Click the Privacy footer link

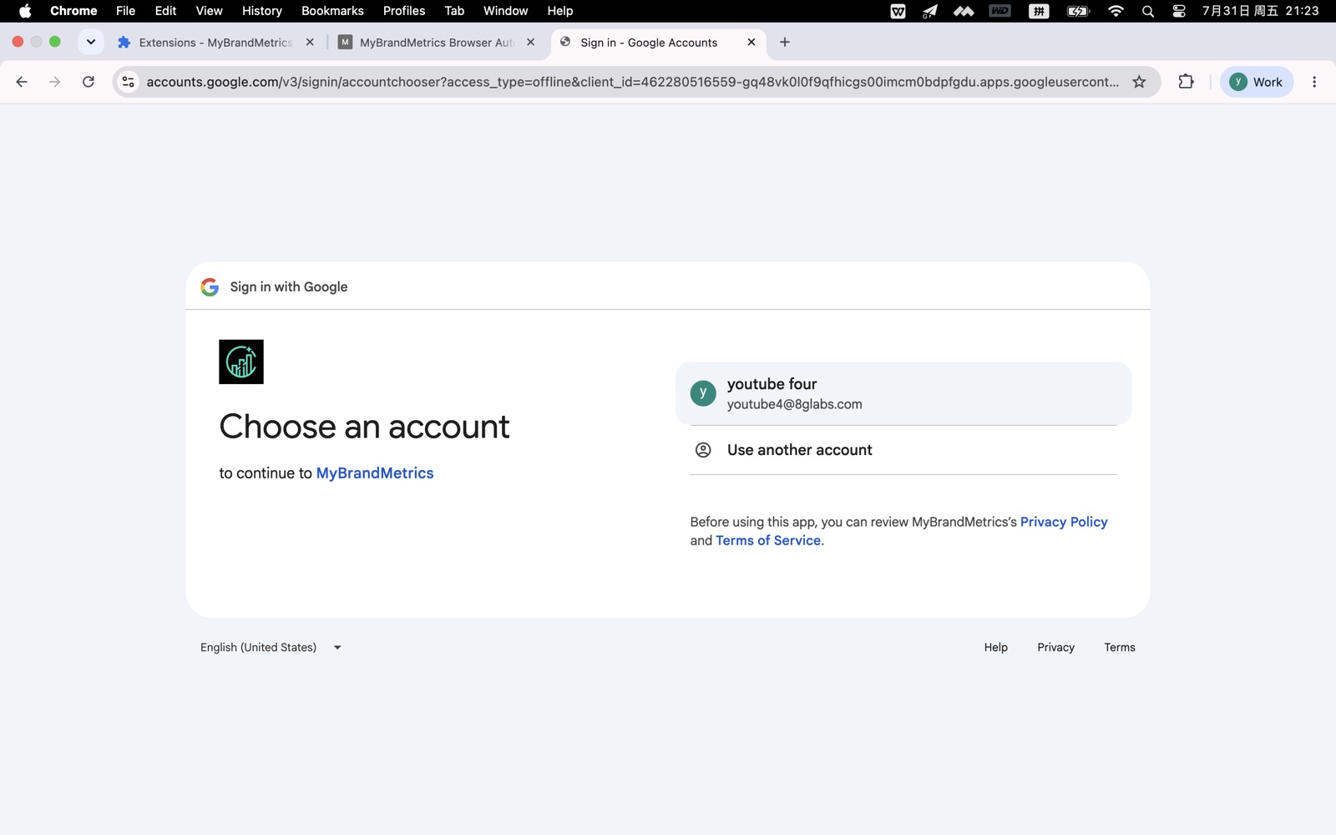point(1055,647)
